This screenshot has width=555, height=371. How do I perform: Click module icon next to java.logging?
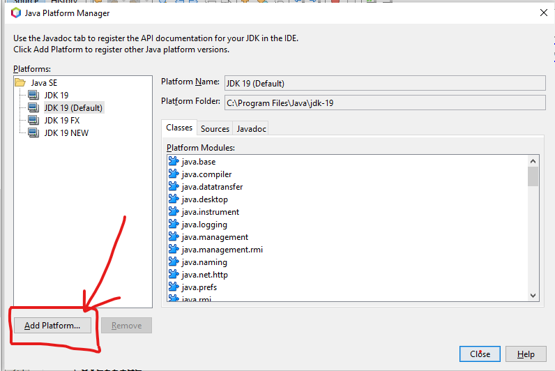174,224
